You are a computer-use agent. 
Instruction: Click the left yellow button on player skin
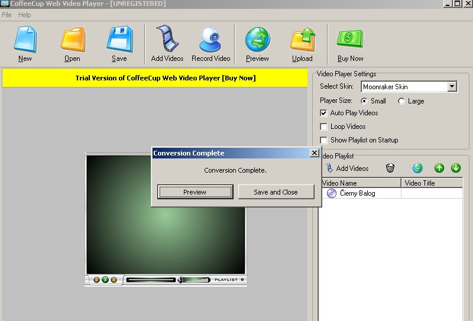tap(96, 280)
